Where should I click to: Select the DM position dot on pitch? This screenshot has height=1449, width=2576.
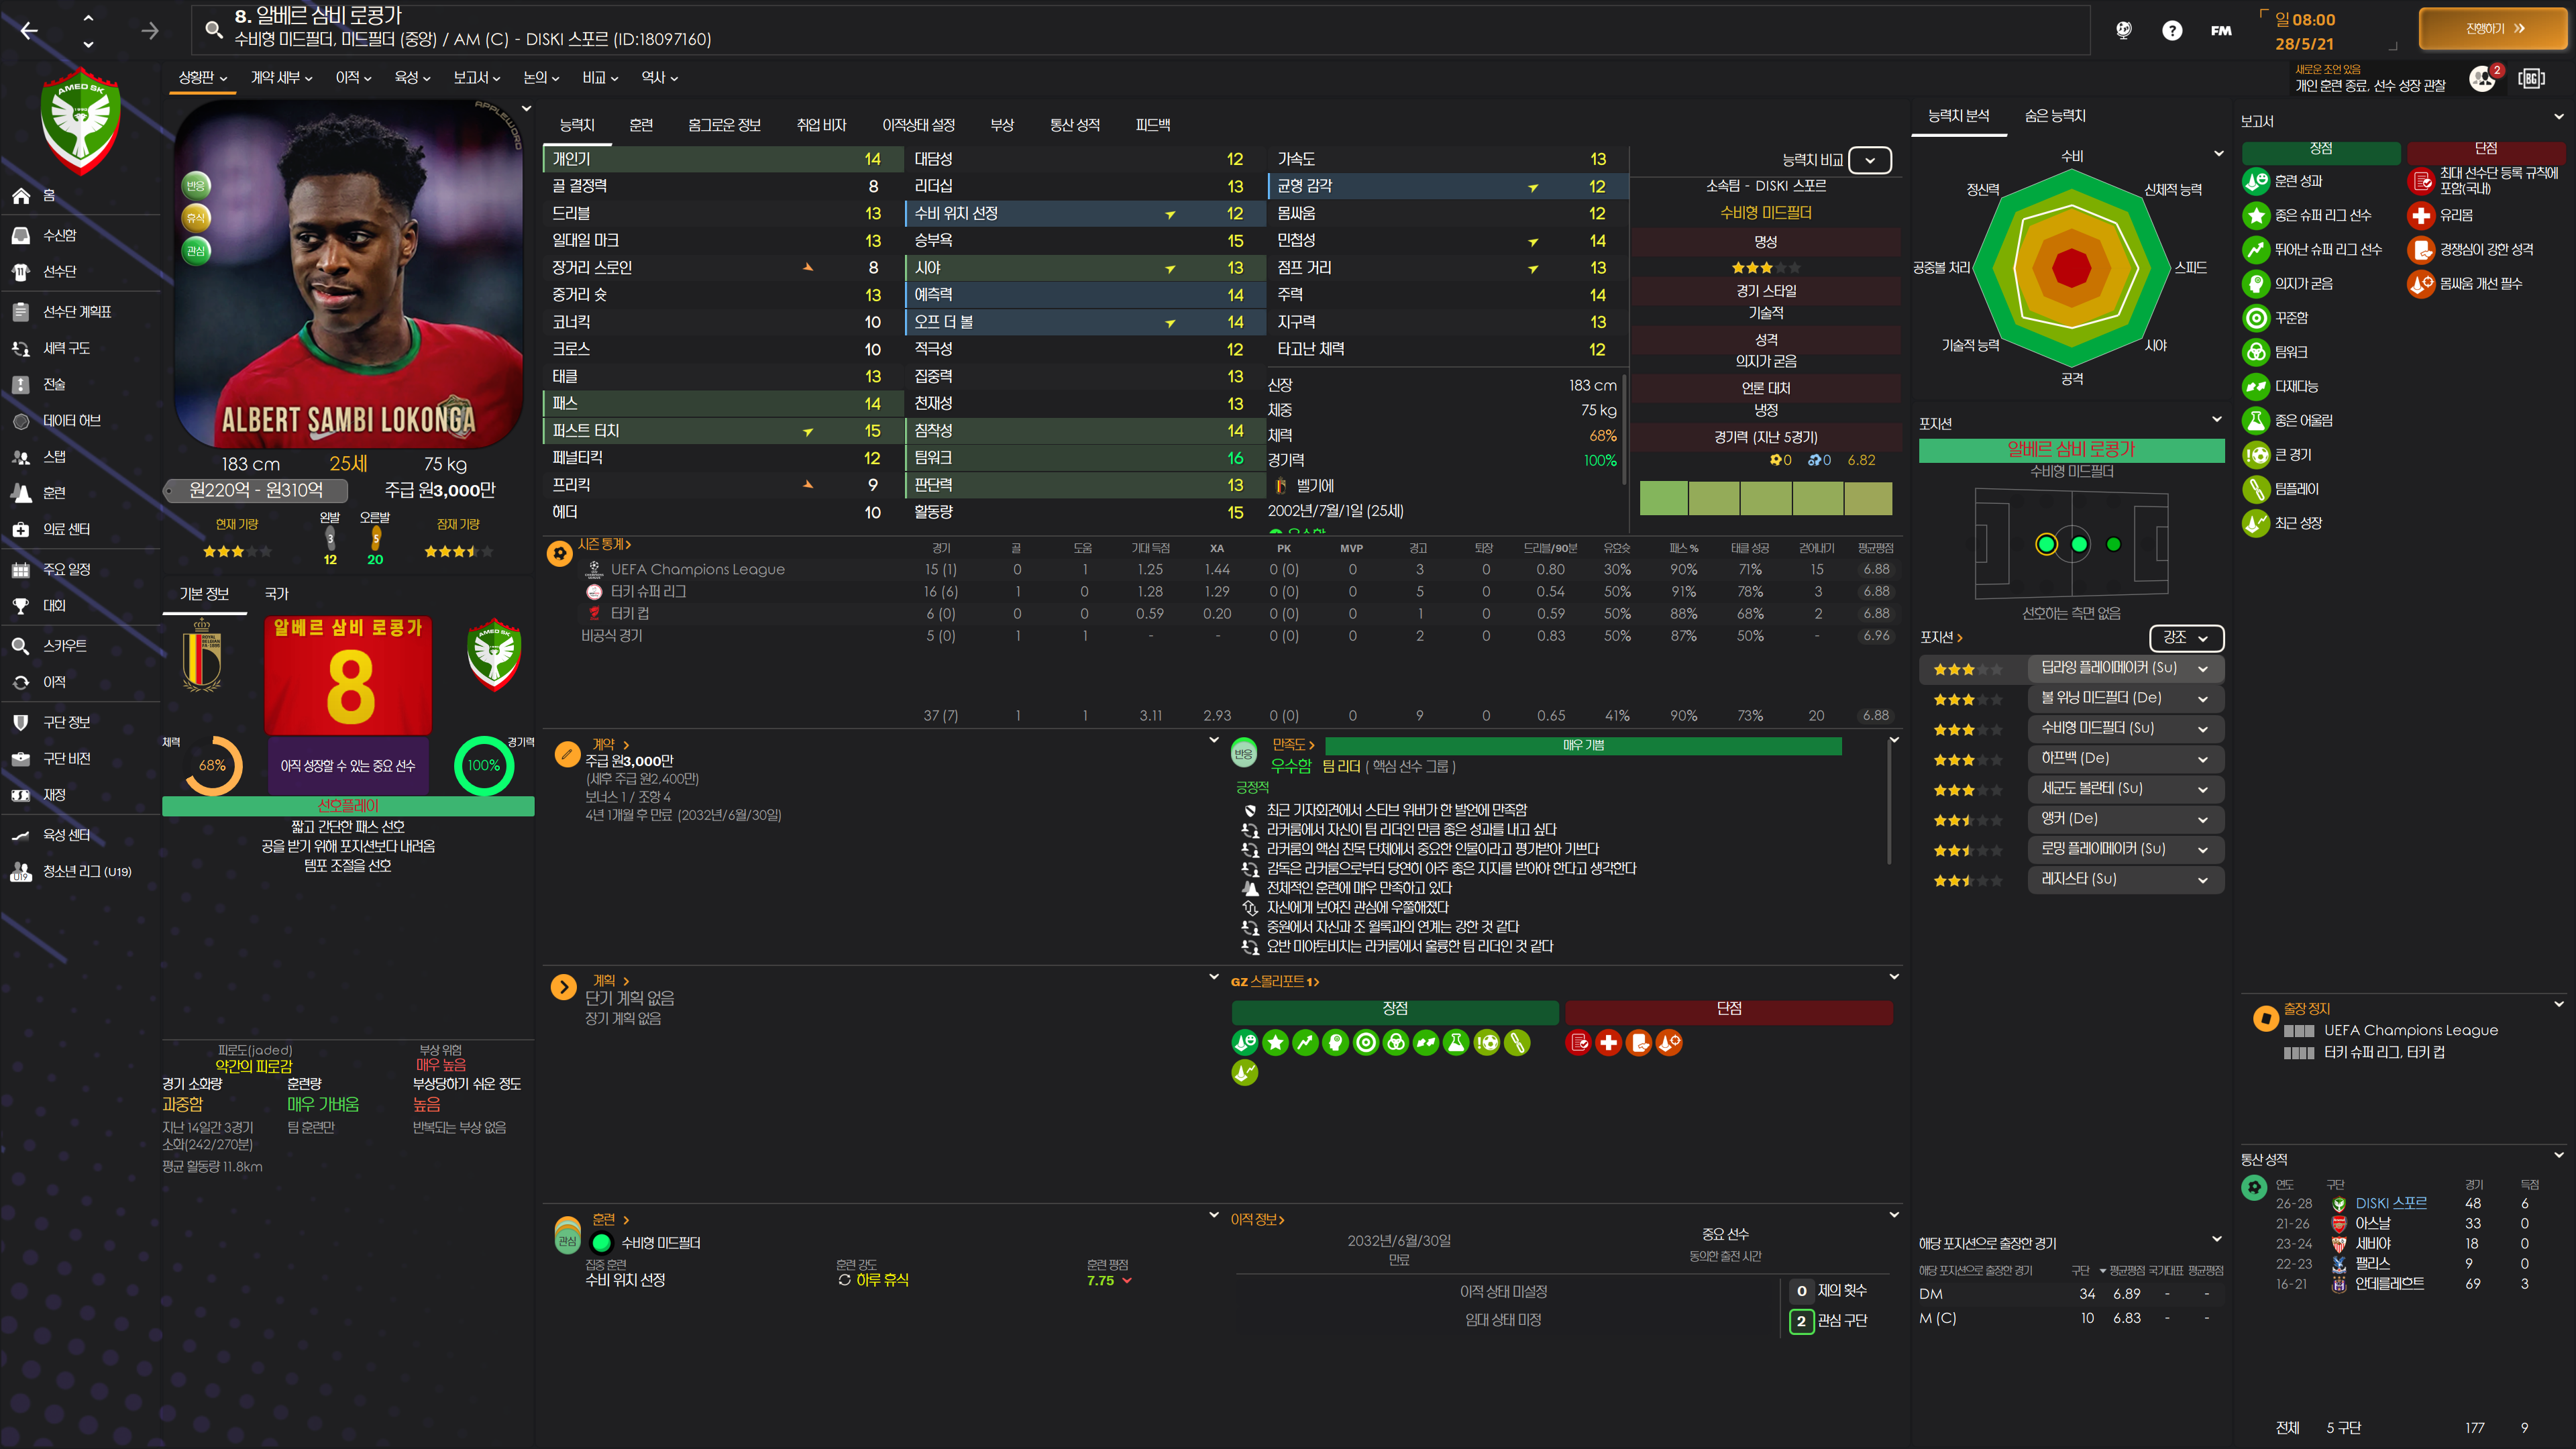coord(2046,544)
